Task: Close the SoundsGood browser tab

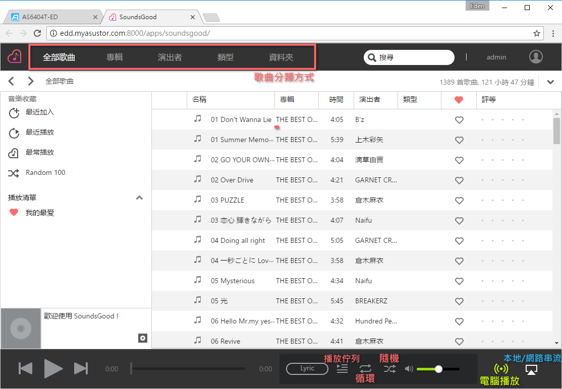Action: 193,17
